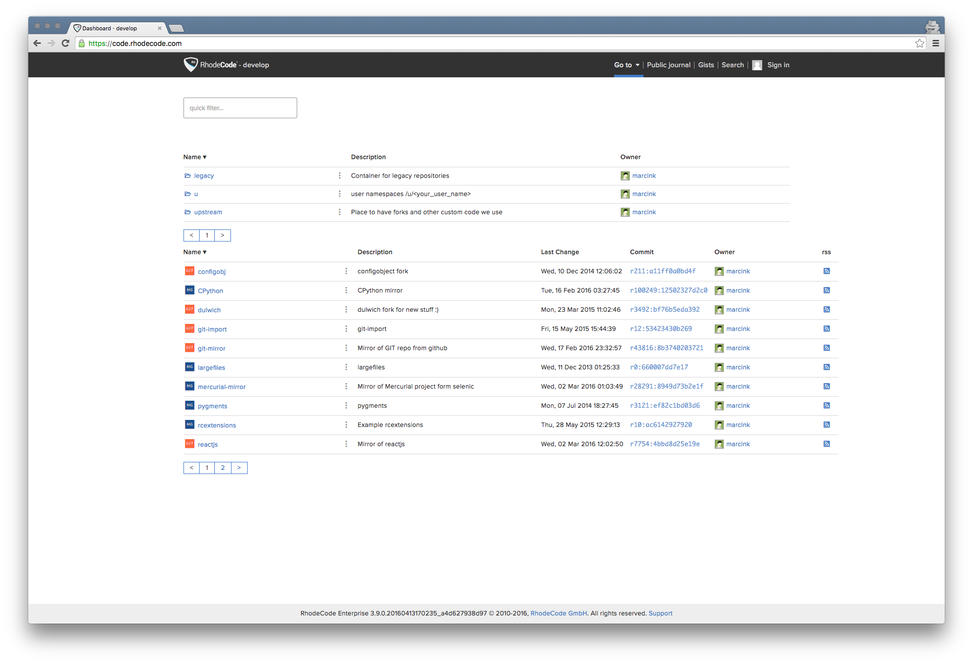Click the RhodeCode logo in the header

click(x=191, y=65)
